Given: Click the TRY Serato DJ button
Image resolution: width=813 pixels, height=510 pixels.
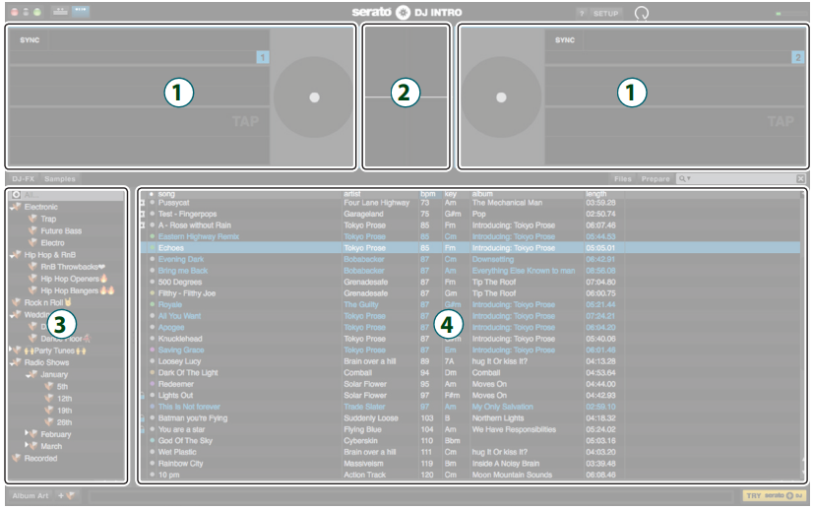Looking at the screenshot, I should tap(775, 495).
